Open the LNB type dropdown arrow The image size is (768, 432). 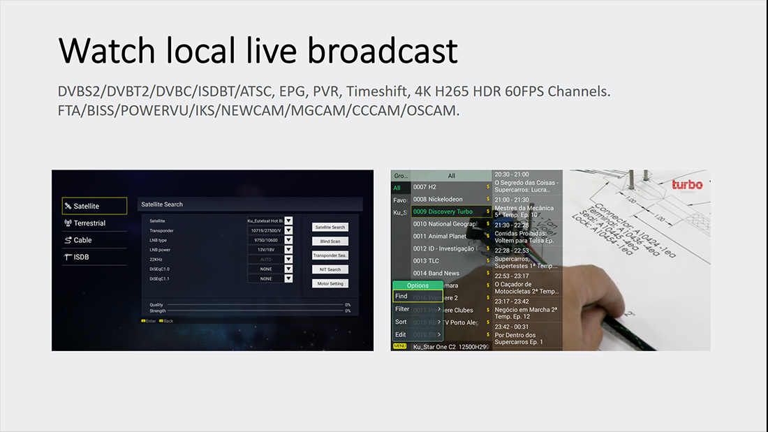tap(288, 240)
